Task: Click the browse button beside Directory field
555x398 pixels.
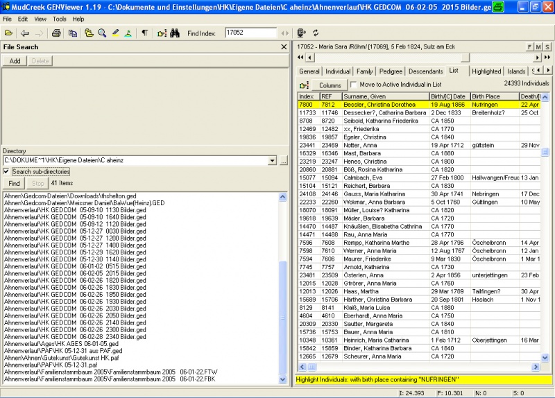Action: coord(283,161)
